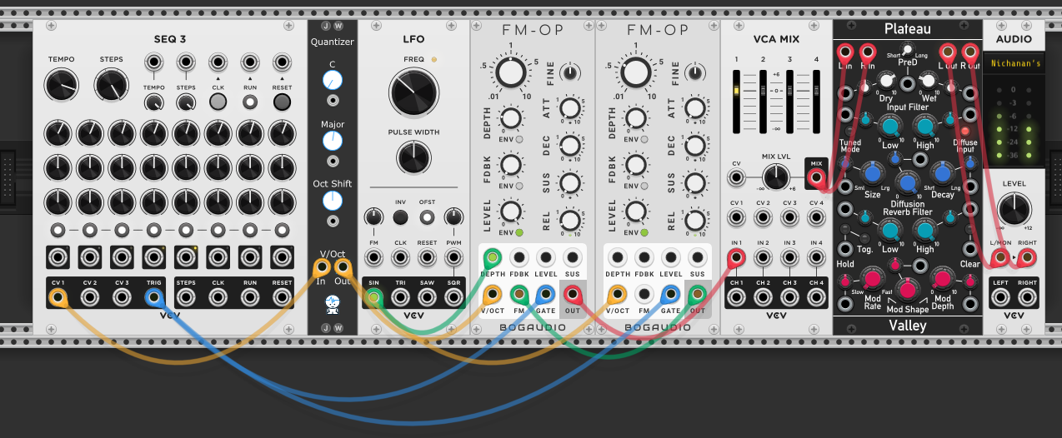The image size is (1062, 438).
Task: Click the OUT jack on the left FM-OP
Action: point(573,293)
